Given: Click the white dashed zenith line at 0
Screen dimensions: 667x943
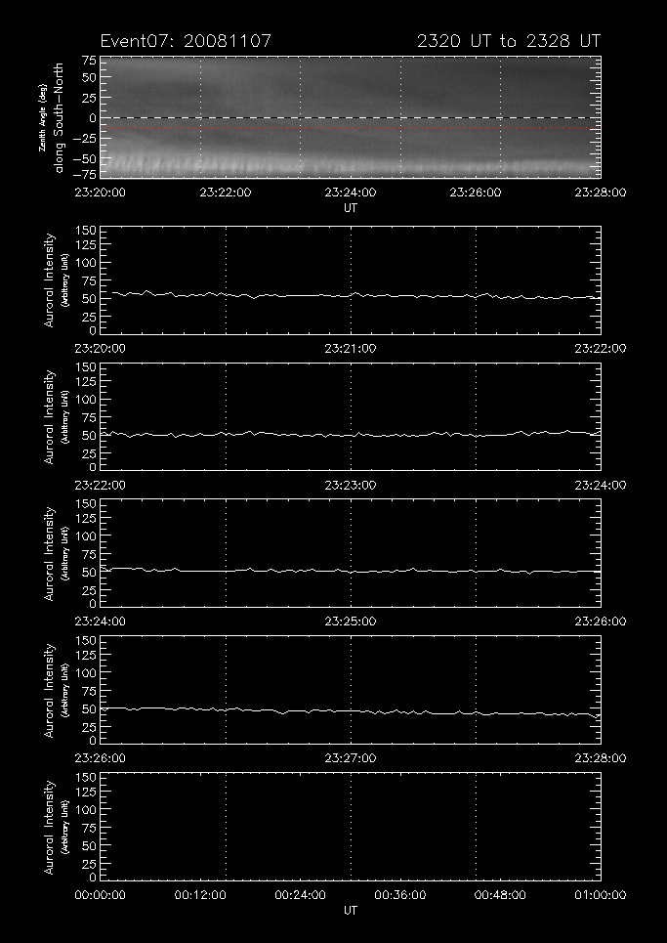Looking at the screenshot, I should click(x=351, y=117).
